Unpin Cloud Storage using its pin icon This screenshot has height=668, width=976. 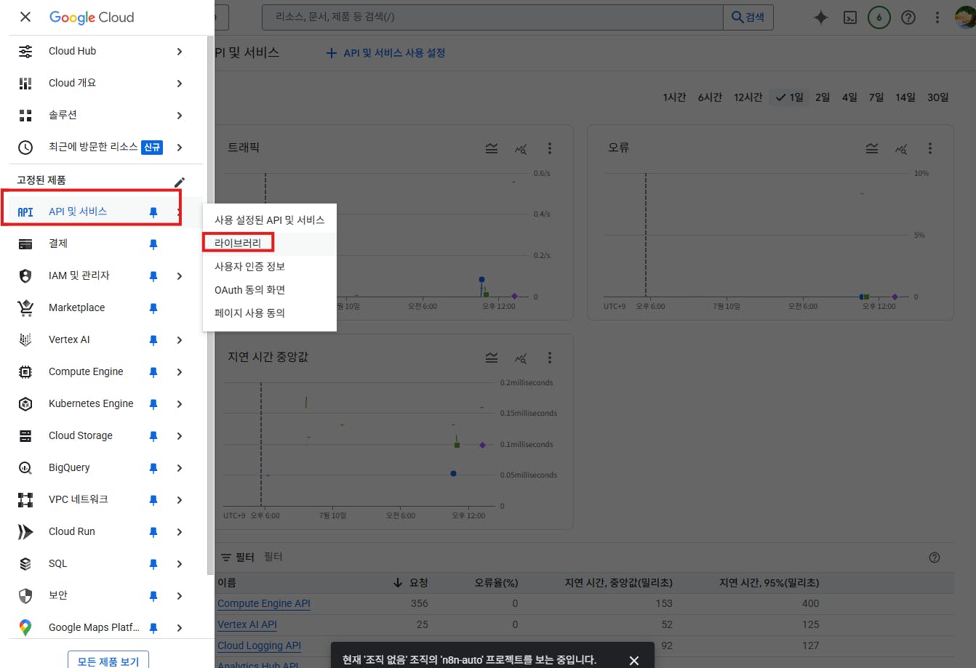point(153,436)
